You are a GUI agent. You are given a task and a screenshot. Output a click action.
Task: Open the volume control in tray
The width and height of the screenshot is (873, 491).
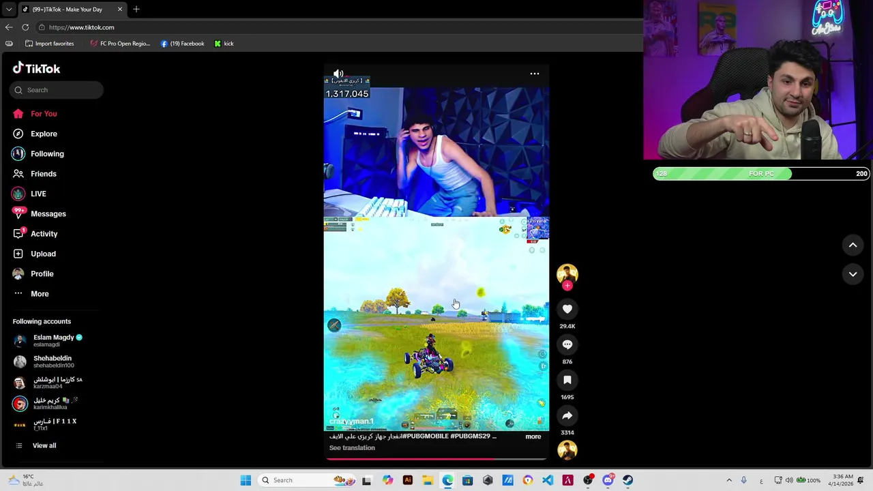789,480
